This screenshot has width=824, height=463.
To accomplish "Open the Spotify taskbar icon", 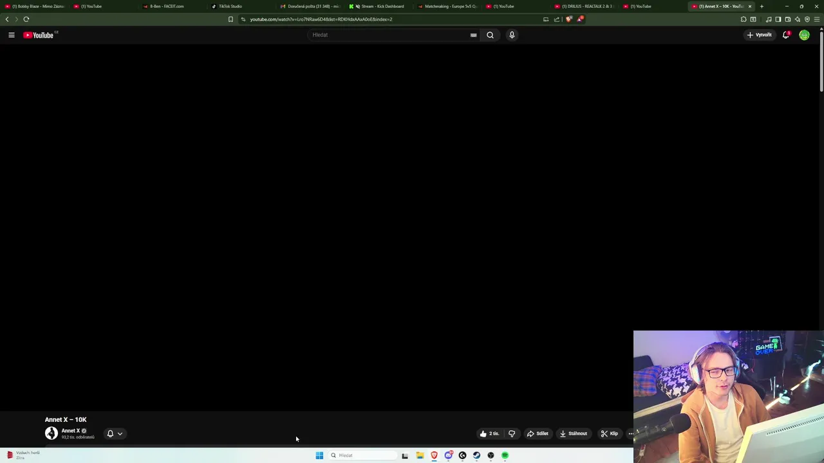I will [x=505, y=455].
